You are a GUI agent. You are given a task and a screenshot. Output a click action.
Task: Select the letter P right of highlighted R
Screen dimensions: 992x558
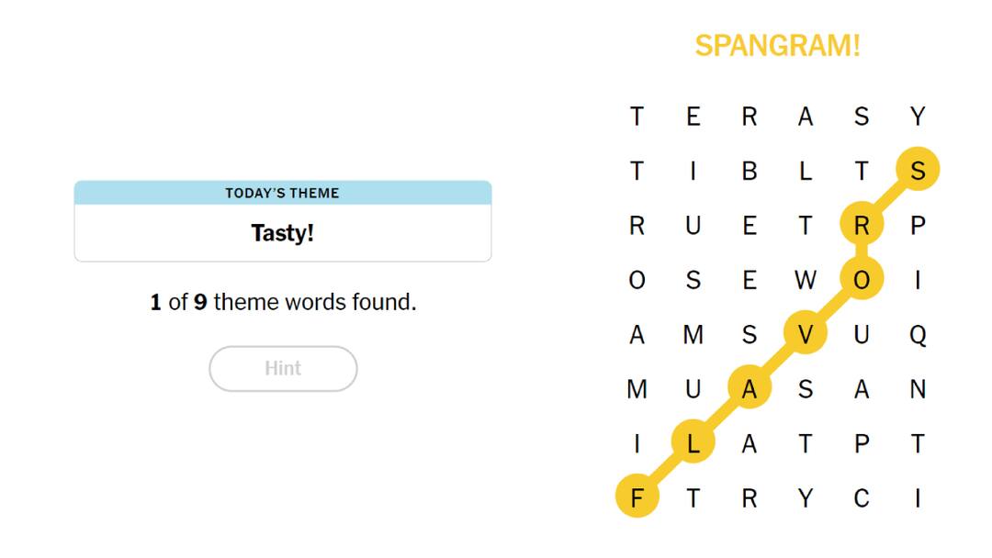click(918, 225)
